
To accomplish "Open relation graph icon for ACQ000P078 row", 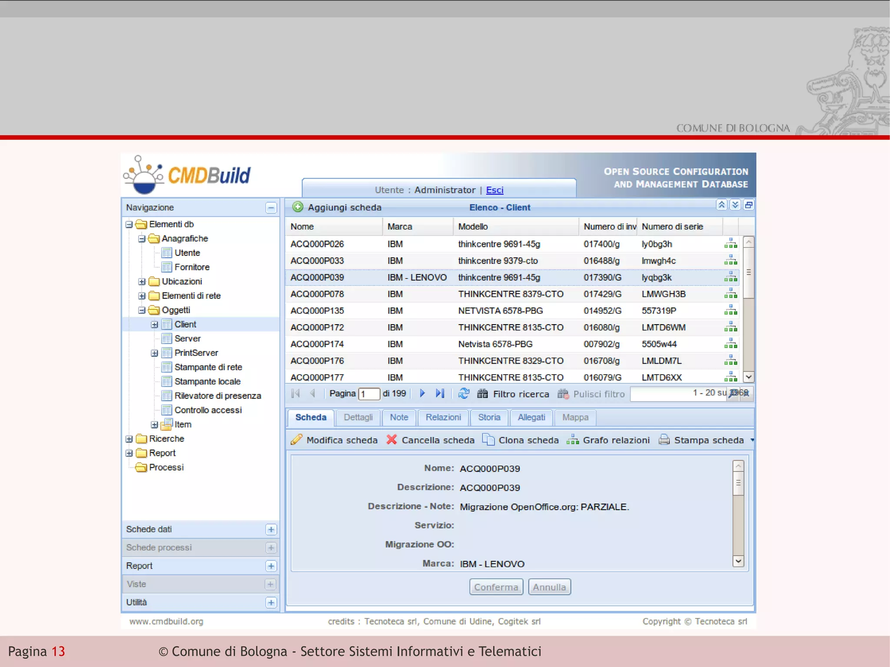I will (x=731, y=294).
